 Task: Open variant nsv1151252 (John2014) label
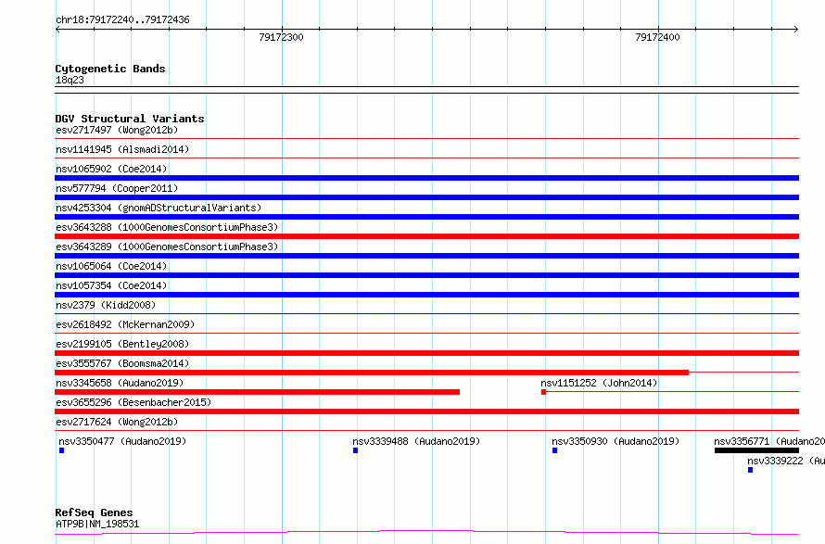point(599,383)
